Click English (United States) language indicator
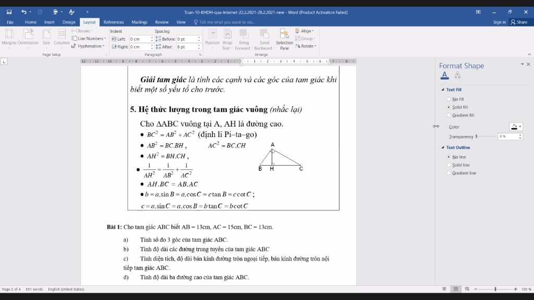 (x=66, y=289)
